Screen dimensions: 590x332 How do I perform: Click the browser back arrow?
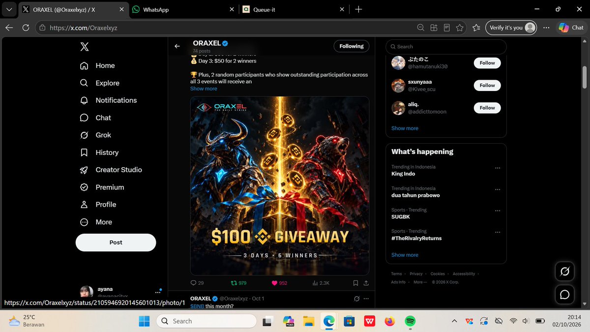[9, 28]
